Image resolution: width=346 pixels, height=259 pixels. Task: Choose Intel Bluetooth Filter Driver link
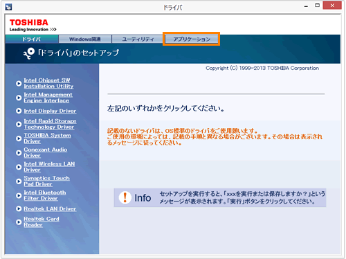tap(45, 195)
